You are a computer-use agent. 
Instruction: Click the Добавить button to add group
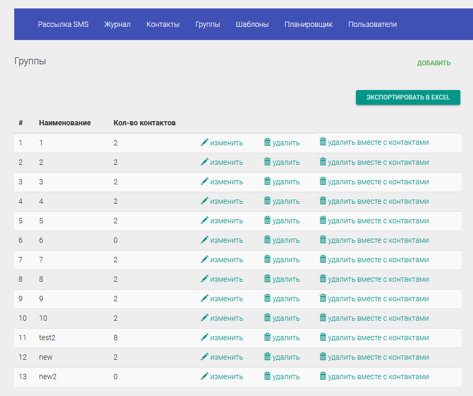pos(433,63)
